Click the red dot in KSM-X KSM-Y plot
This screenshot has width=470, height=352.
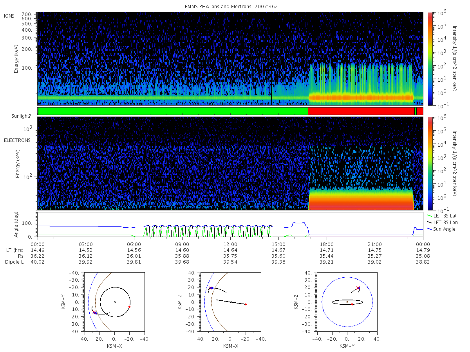tap(129, 307)
